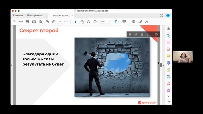Zoom out with the minus circle icon

(x=88, y=22)
